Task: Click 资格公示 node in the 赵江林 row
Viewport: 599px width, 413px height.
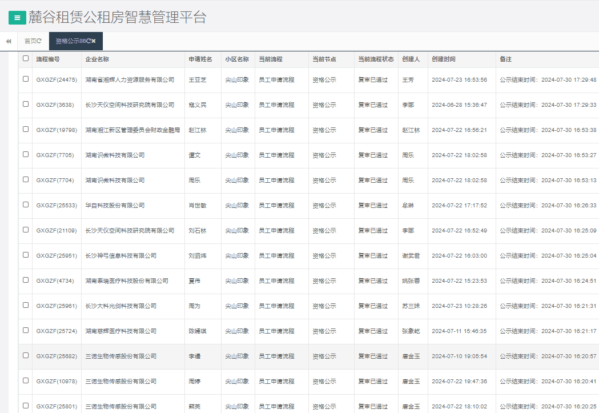Action: (324, 130)
